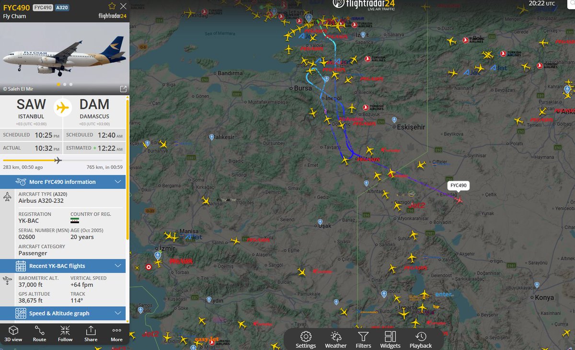Click the FYC490 callsign badge
575x350 pixels.
pos(43,8)
